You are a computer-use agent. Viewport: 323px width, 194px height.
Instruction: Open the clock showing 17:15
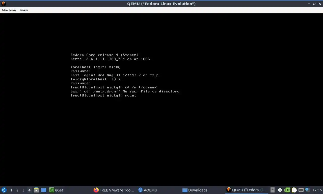pyautogui.click(x=317, y=190)
